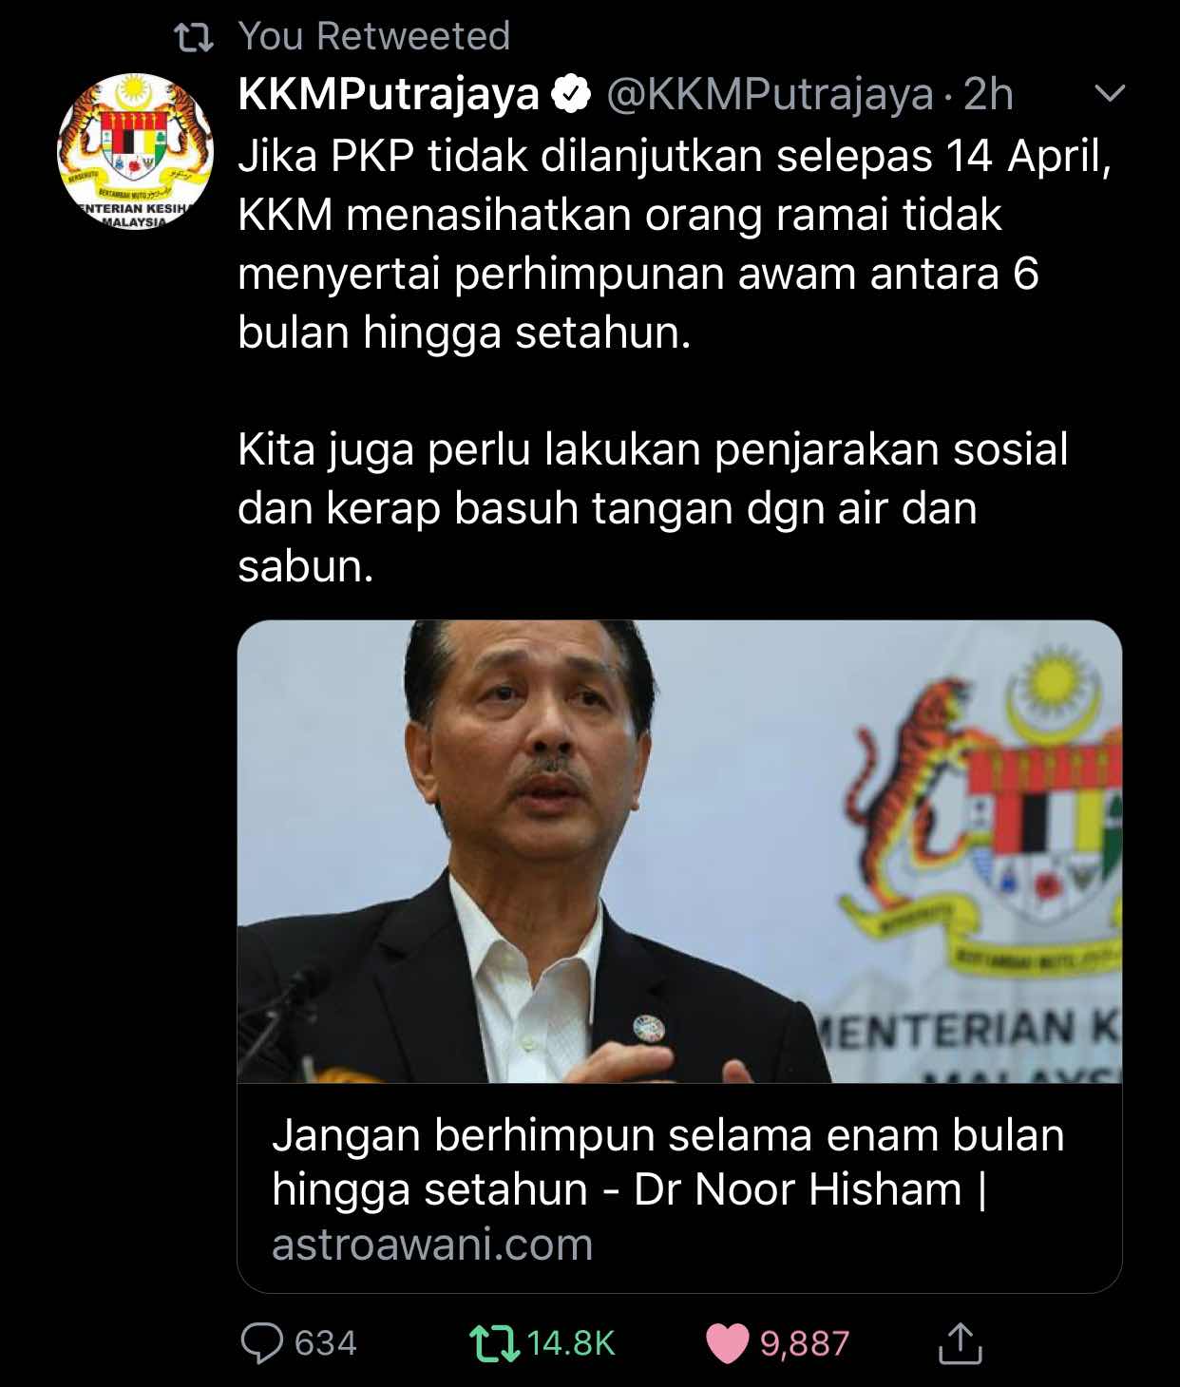Open tweet text about PKP 14 April
The width and height of the screenshot is (1180, 1387).
coord(675,244)
